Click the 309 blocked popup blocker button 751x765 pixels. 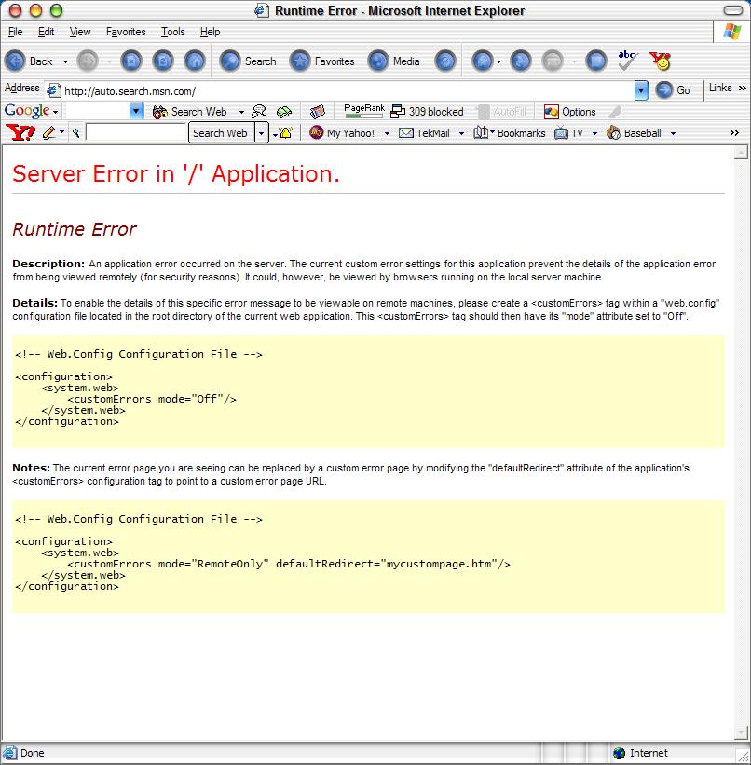pos(428,112)
